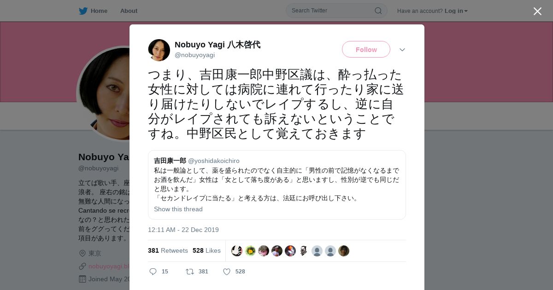Click the retweet arrows icon
Screen dimensions: 553x290
point(189,272)
